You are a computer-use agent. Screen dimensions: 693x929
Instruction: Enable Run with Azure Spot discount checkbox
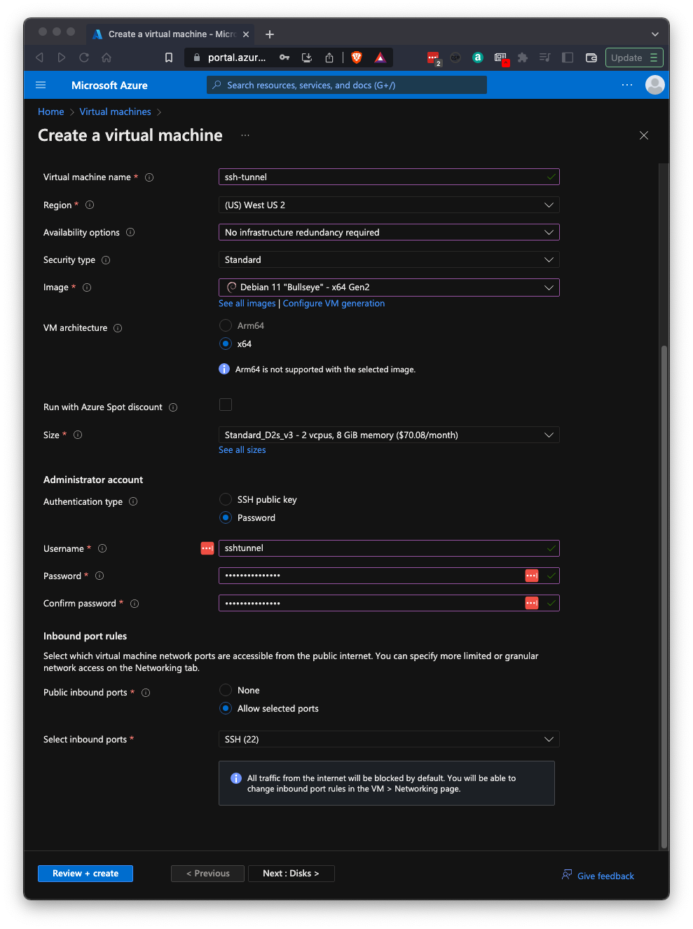(226, 405)
